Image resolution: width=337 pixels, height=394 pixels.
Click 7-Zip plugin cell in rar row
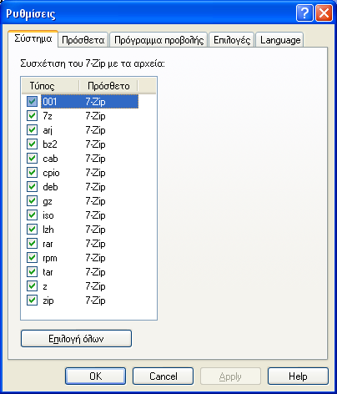pyautogui.click(x=95, y=244)
